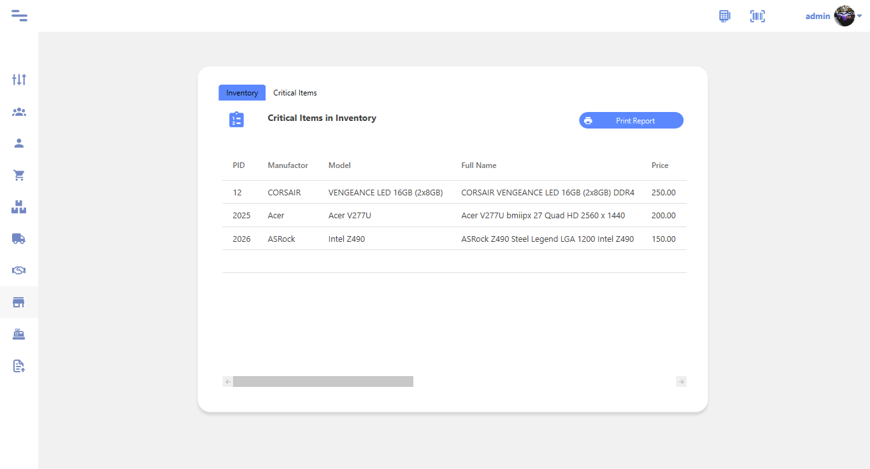The height and width of the screenshot is (469, 870).
Task: Click the CORSAIR manufacturer cell
Action: coord(284,192)
